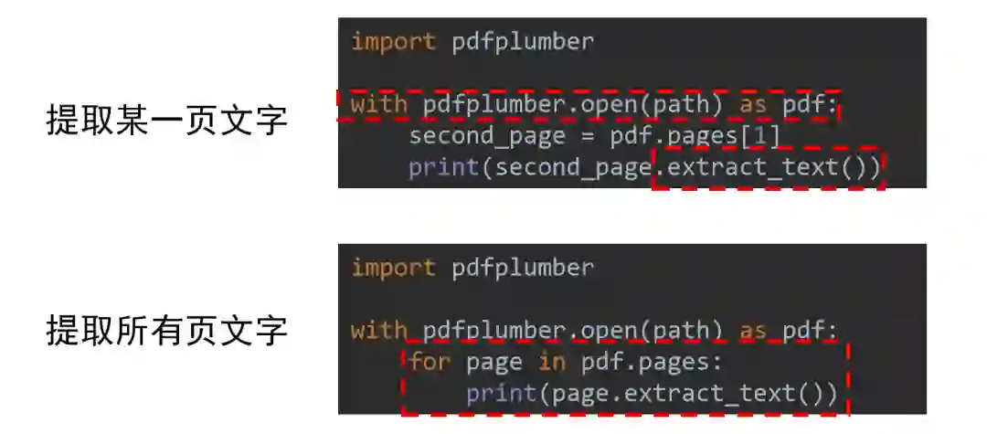Click the label 提取所有页文字
987x434 pixels.
tap(167, 330)
